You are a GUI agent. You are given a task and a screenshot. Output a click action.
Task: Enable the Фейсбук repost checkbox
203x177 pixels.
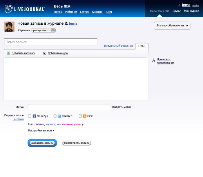(30, 116)
